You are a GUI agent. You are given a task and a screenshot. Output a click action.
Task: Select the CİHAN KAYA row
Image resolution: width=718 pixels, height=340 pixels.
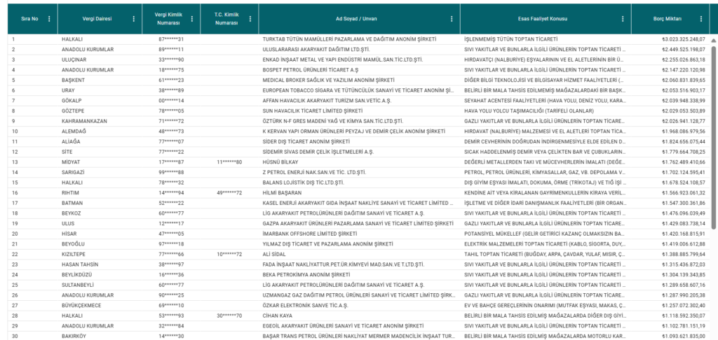[278, 316]
